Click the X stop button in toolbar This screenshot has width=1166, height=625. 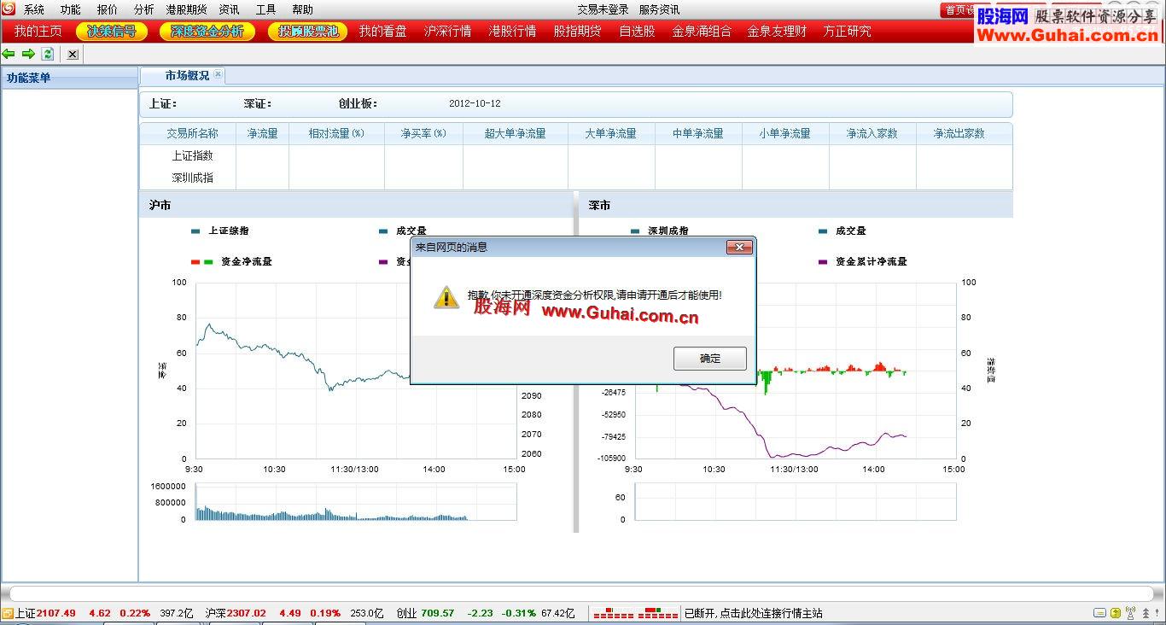[x=73, y=54]
